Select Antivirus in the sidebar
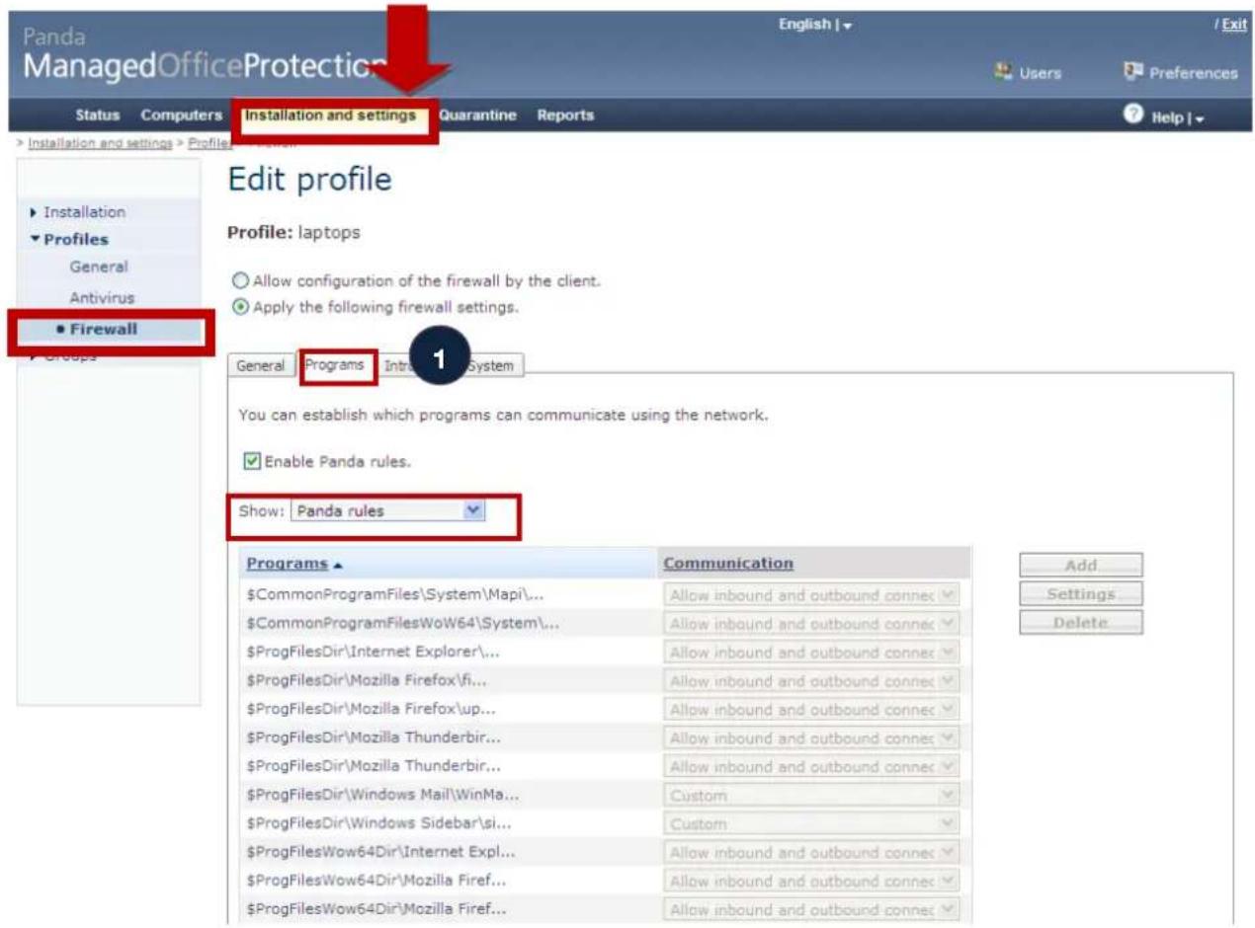 (102, 297)
